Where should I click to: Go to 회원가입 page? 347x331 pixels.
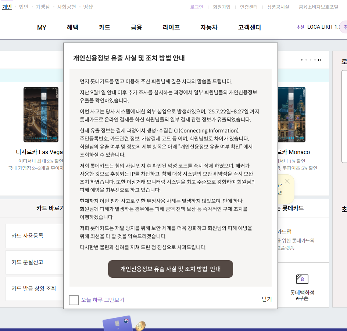click(x=222, y=7)
